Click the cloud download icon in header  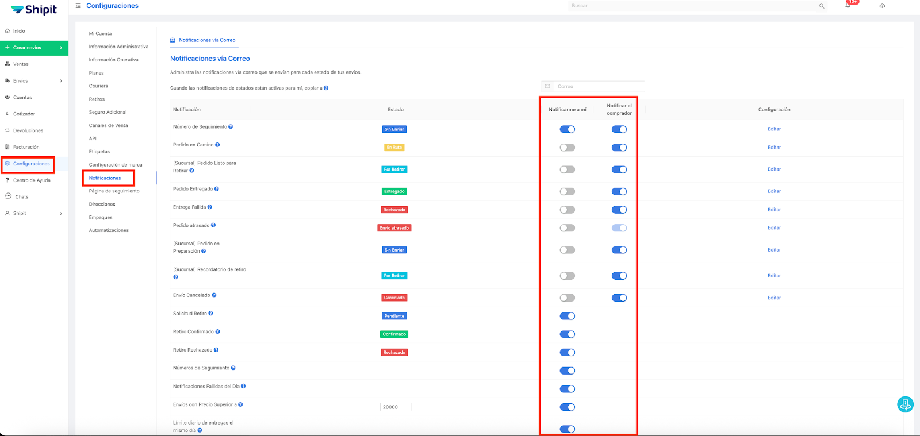(x=882, y=6)
